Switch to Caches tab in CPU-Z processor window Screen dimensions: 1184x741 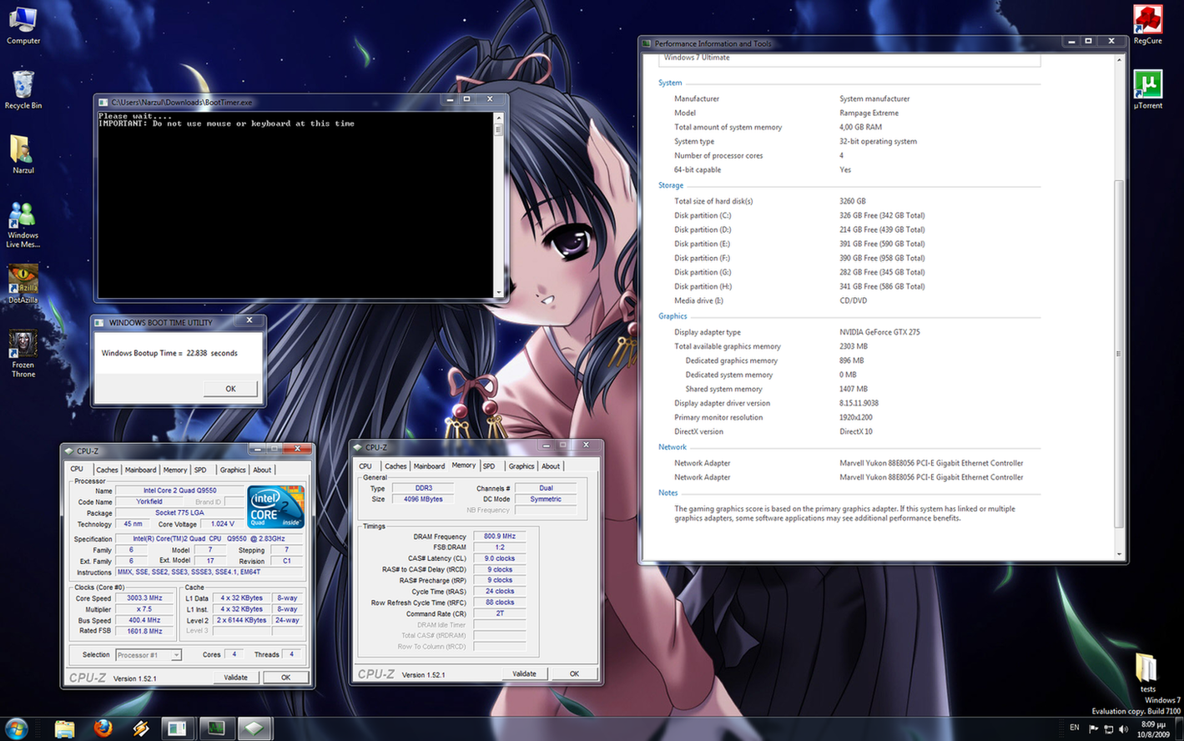(x=107, y=470)
